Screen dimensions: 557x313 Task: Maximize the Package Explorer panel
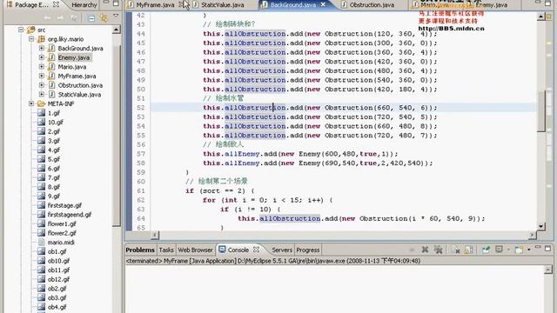coord(116,3)
